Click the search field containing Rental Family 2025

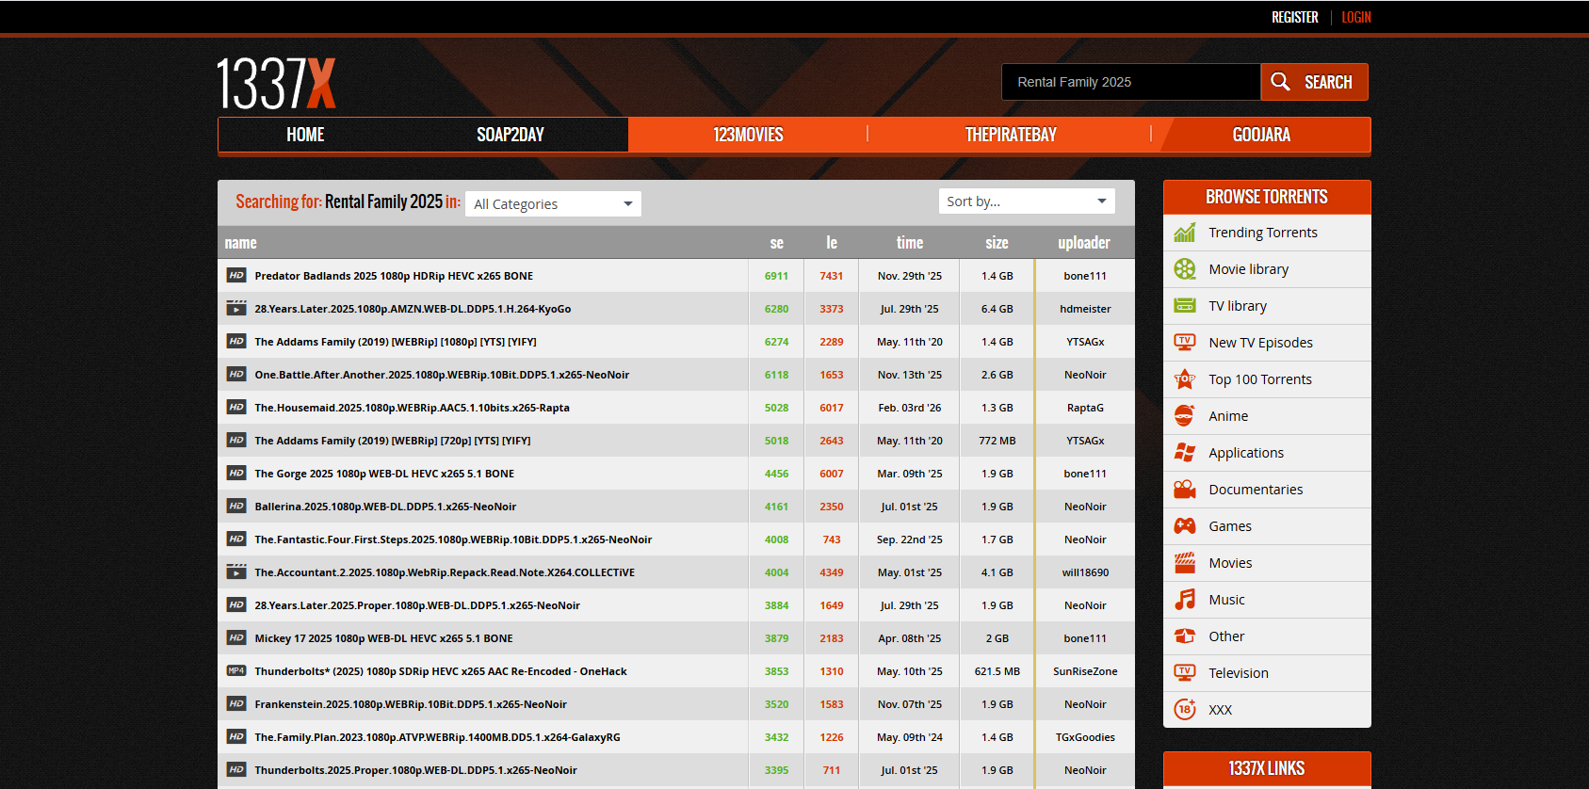1131,82
